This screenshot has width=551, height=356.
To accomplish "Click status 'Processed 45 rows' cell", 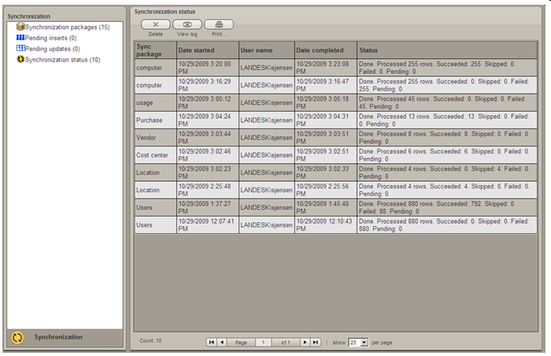I will pyautogui.click(x=447, y=102).
